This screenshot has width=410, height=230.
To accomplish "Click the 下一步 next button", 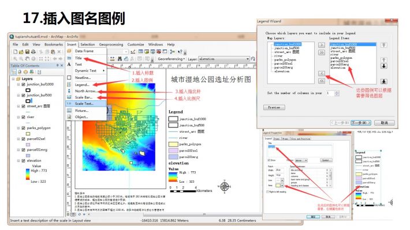I will coord(361,122).
